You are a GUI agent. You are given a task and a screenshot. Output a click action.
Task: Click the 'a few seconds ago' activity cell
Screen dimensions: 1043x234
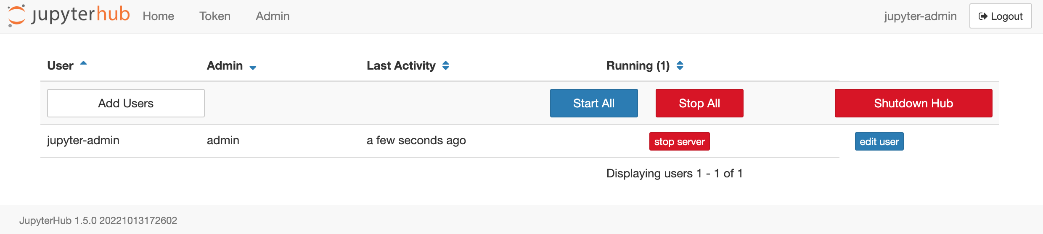(x=416, y=140)
